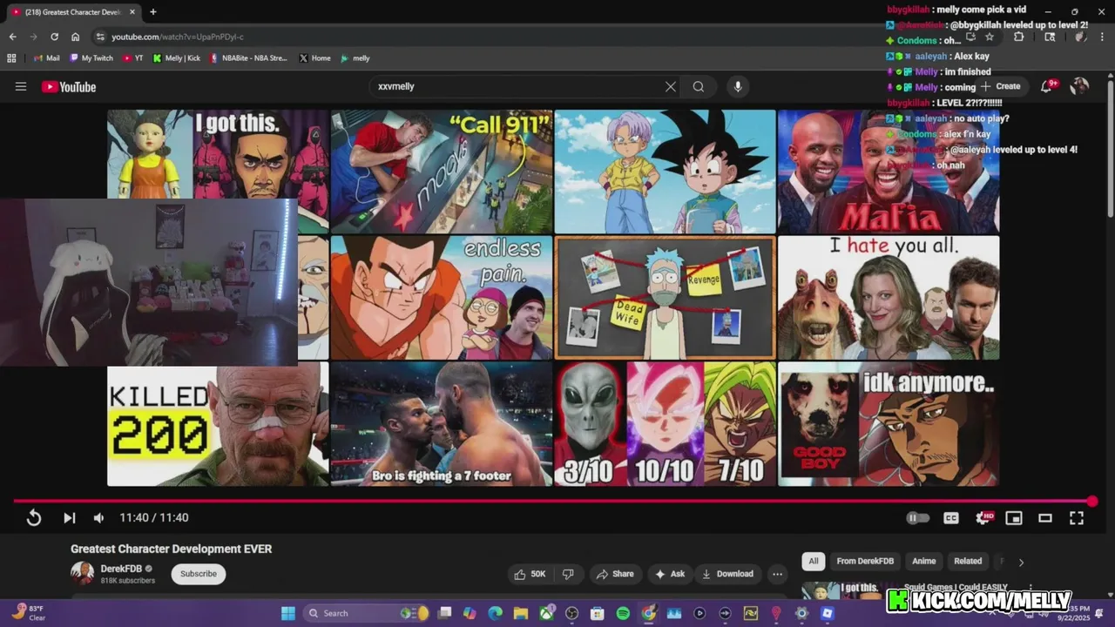Image resolution: width=1115 pixels, height=627 pixels.
Task: Reload the page
Action: pos(54,37)
